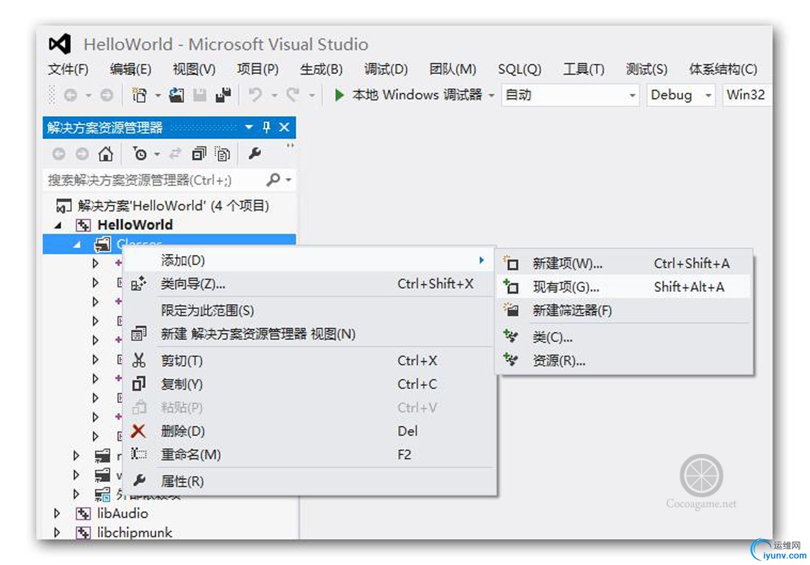Screen dimensions: 810x565
Task: Toggle the Show All Files icon
Action: coord(223,154)
